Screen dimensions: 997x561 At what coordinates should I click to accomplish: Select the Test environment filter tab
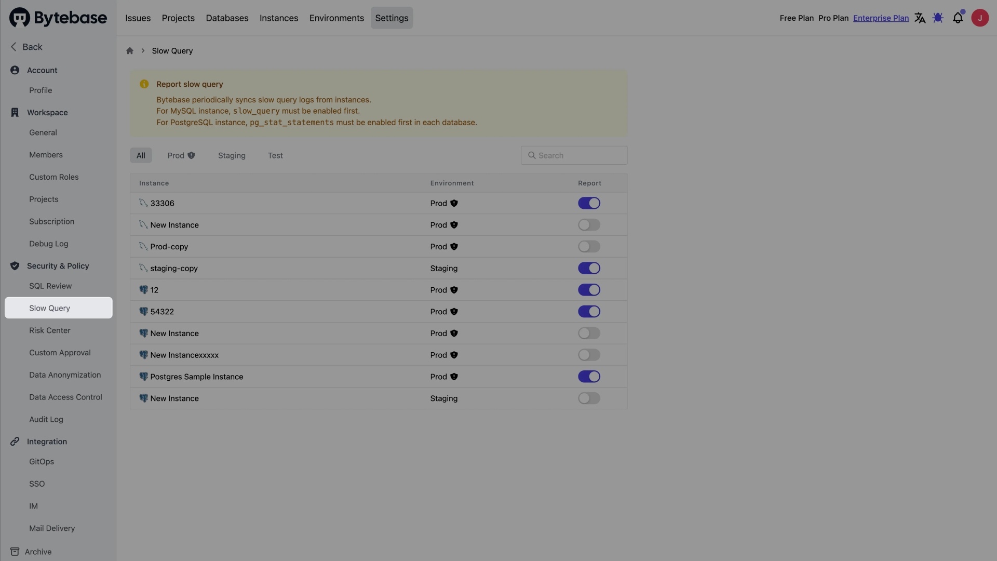pyautogui.click(x=275, y=155)
